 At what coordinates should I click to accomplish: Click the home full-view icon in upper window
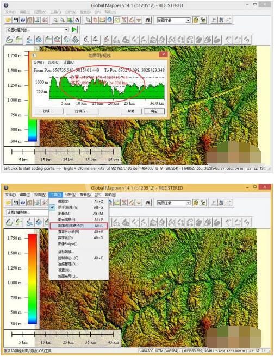[77, 20]
